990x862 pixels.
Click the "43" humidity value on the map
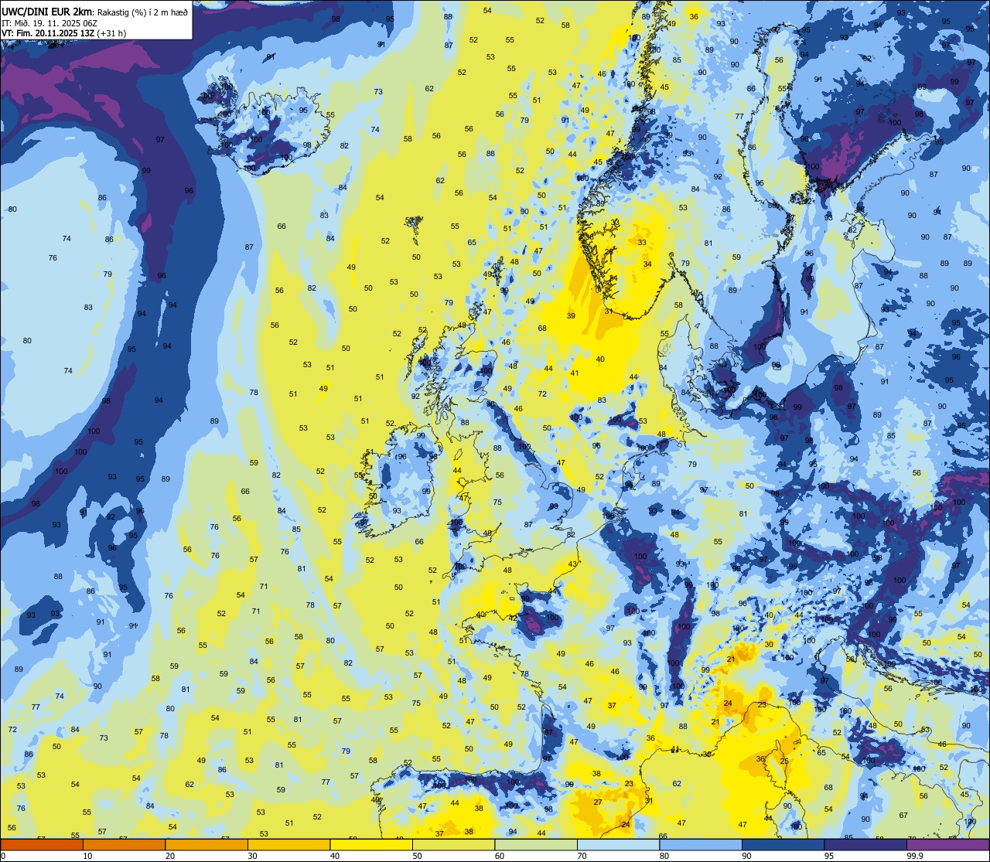(572, 564)
